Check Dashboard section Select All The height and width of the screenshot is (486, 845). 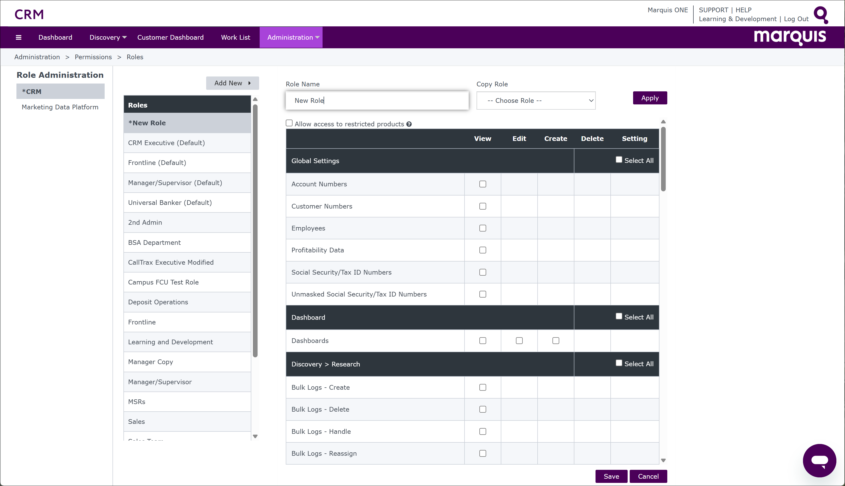point(619,316)
